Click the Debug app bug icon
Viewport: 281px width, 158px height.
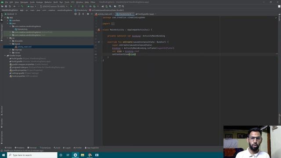(83, 6)
